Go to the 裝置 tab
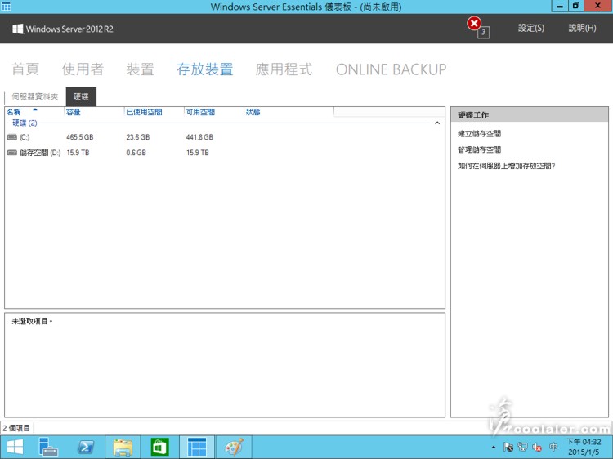This screenshot has width=613, height=459. pyautogui.click(x=140, y=69)
